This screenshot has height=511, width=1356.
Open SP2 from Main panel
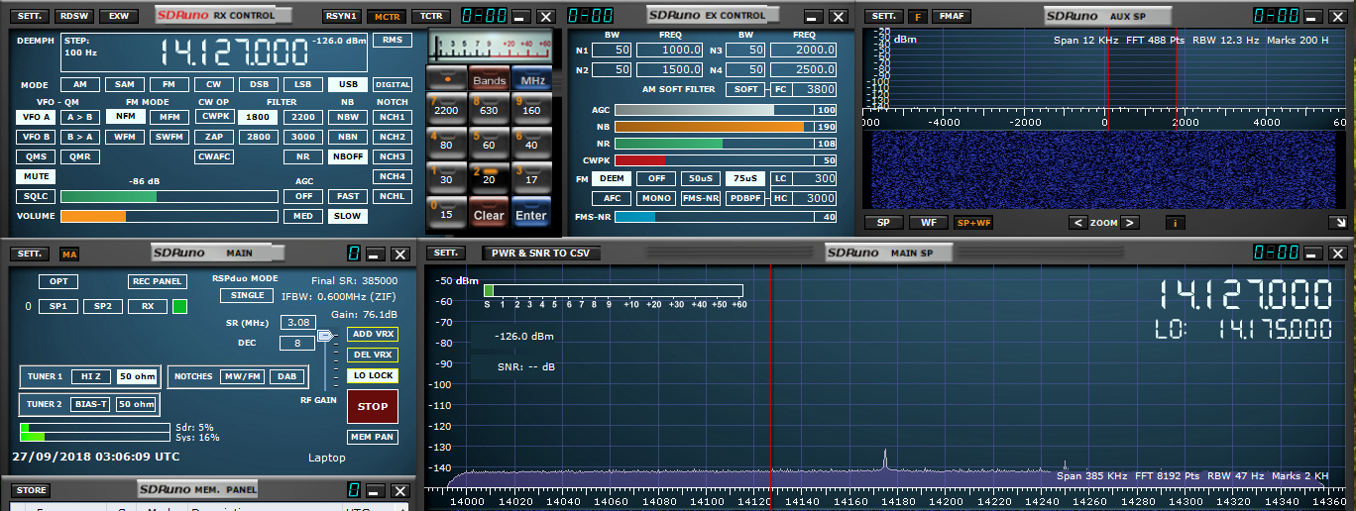tap(102, 307)
